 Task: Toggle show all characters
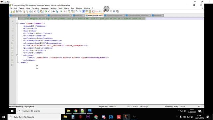click(80, 11)
